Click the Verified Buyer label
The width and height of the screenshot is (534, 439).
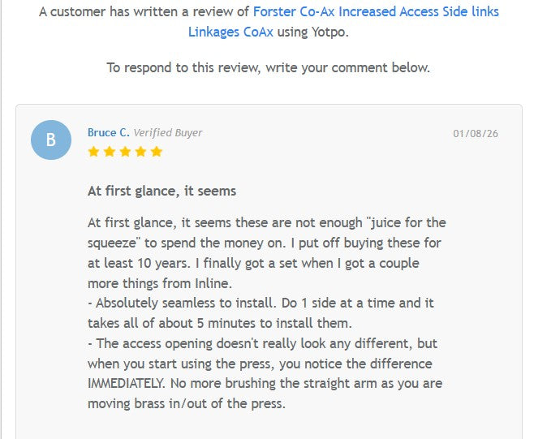(x=168, y=132)
